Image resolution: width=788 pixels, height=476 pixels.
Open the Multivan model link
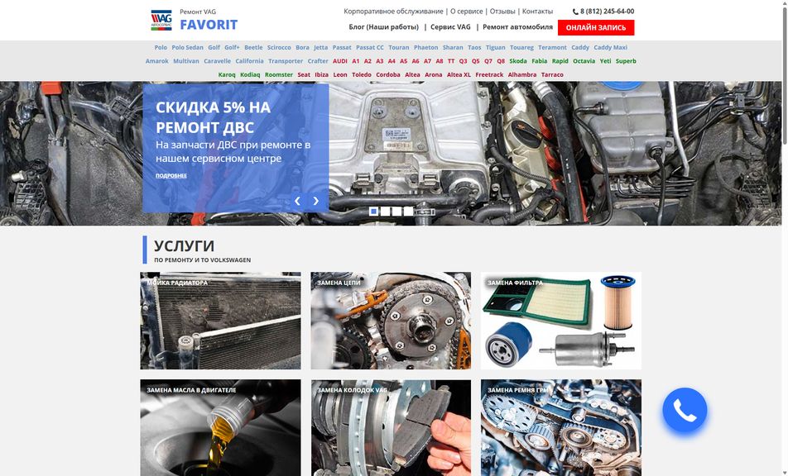[186, 61]
